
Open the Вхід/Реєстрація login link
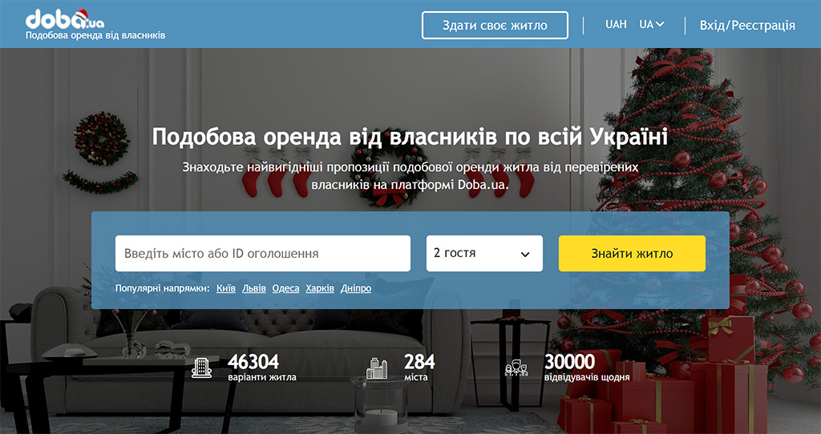click(x=747, y=25)
